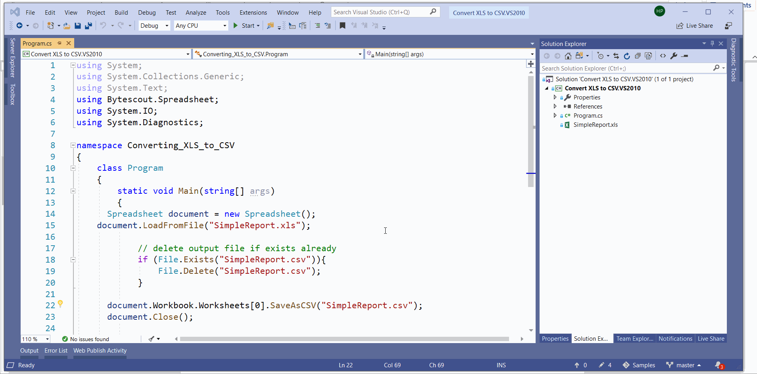757x374 pixels.
Task: Refresh the Solution Explorer
Action: pyautogui.click(x=627, y=56)
